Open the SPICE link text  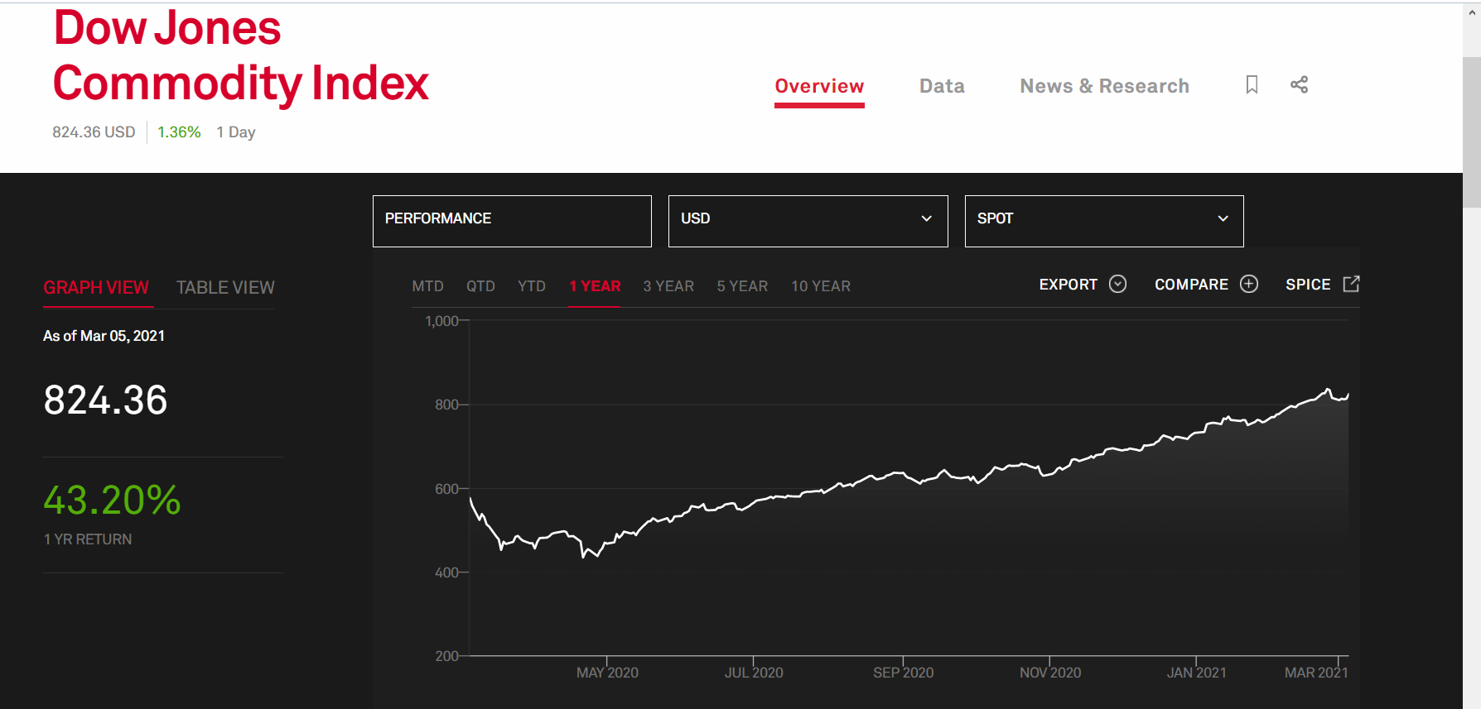pyautogui.click(x=1308, y=285)
